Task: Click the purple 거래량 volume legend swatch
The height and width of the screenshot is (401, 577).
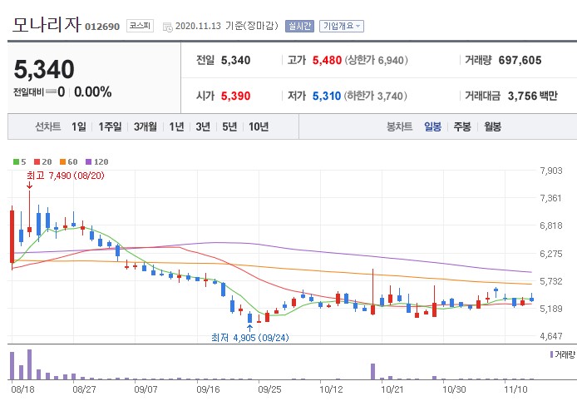Action: pyautogui.click(x=551, y=354)
